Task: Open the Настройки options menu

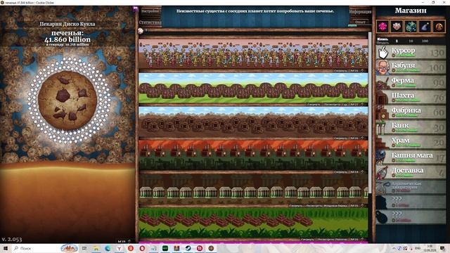Action: pyautogui.click(x=150, y=11)
